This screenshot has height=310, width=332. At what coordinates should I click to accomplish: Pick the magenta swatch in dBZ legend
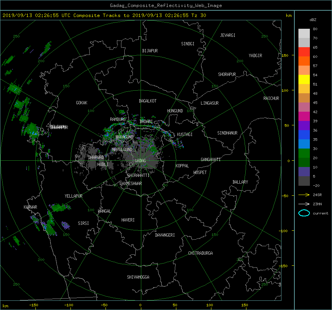[304, 116]
